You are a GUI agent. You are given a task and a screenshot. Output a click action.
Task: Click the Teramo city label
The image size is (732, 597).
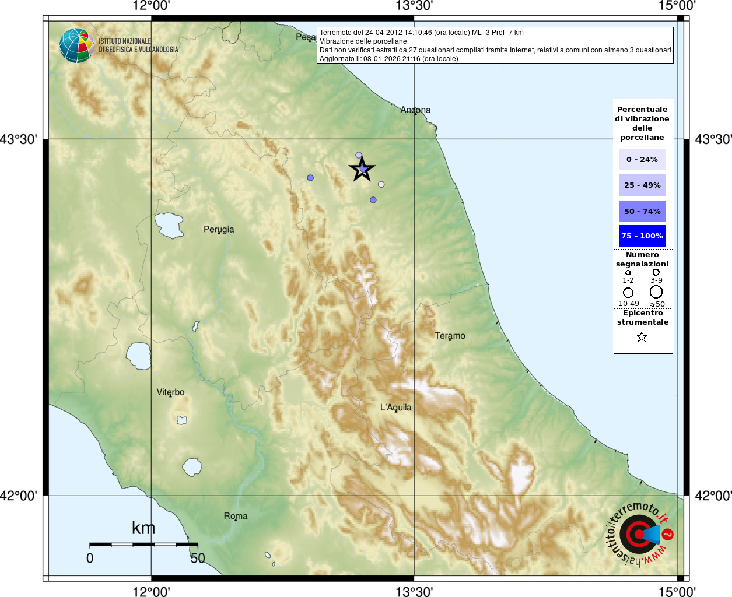coord(450,336)
